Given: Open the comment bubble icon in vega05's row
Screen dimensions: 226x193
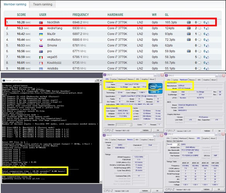Looking at the screenshot, I should [199, 57].
